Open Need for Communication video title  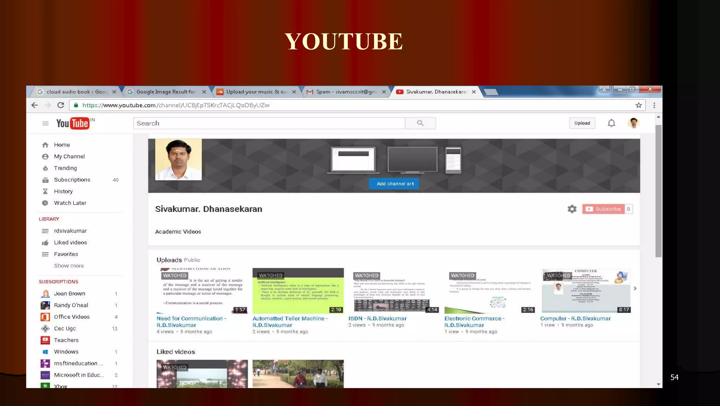[191, 322]
